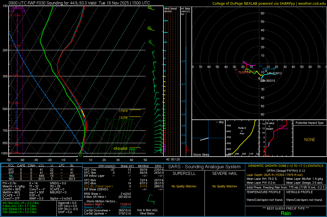Click the DCAPE = -17 value
The width and height of the screenshot is (327, 217).
click(x=11, y=195)
